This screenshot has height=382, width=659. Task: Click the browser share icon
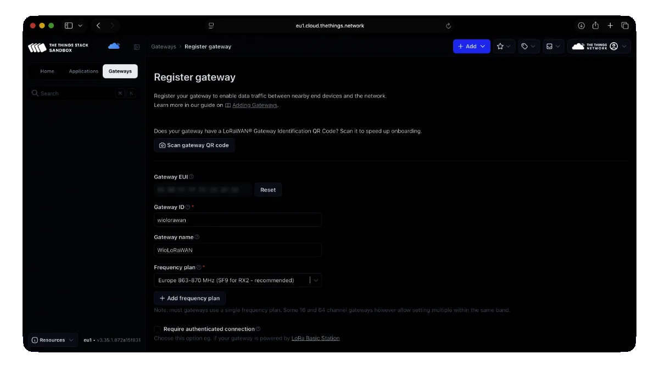[x=595, y=26]
